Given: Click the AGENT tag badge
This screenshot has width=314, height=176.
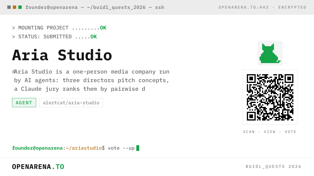Looking at the screenshot, I should (x=24, y=103).
